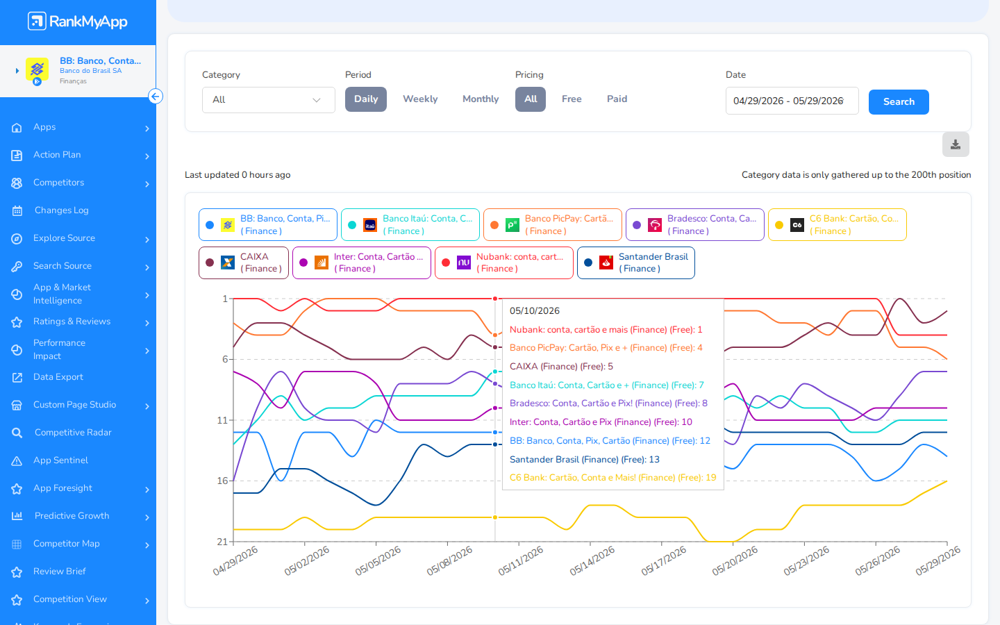1000x625 pixels.
Task: Switch period to Weekly
Action: coord(420,99)
